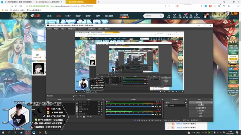This screenshot has width=241, height=135.
Task: Open OBS 场景集合(S) menu
Action: [92, 29]
